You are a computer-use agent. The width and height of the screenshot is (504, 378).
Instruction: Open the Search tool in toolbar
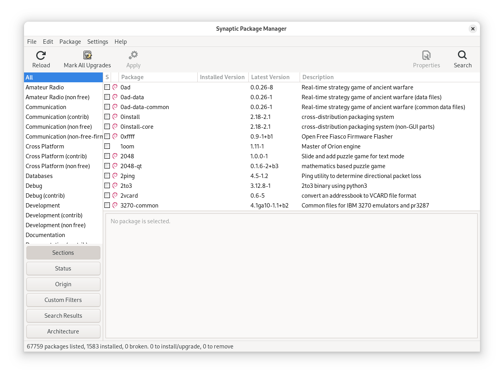click(462, 55)
